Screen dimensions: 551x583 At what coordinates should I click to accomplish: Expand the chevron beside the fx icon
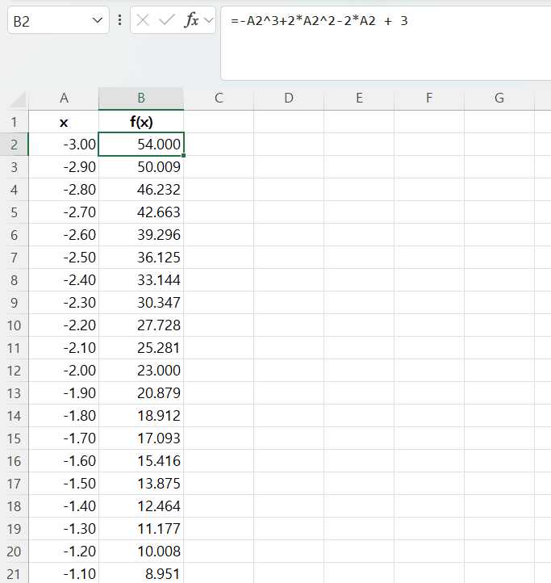point(209,21)
